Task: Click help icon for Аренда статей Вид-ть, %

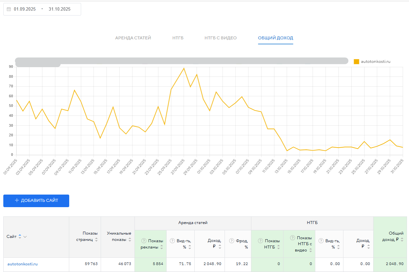Action: (x=172, y=241)
